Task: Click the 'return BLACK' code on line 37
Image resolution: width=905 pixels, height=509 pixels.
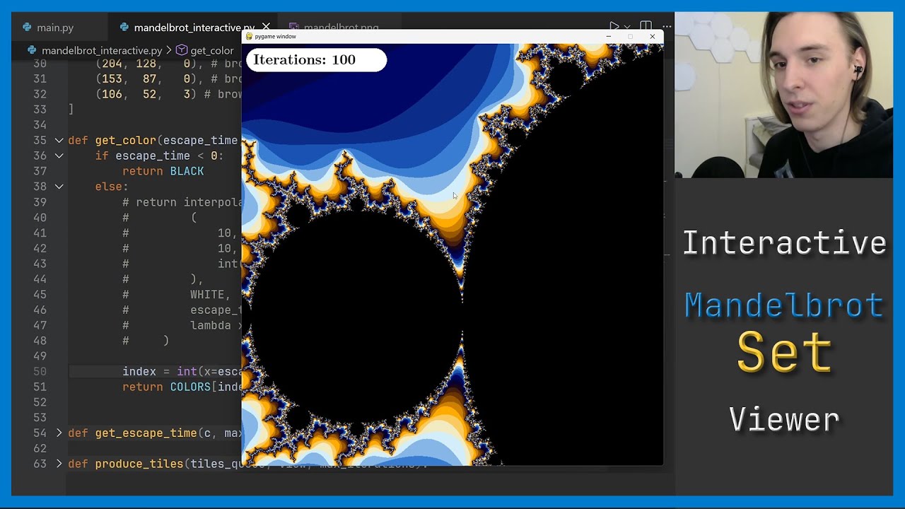Action: (163, 171)
